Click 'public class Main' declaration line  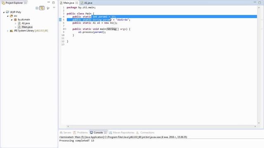click(x=80, y=14)
